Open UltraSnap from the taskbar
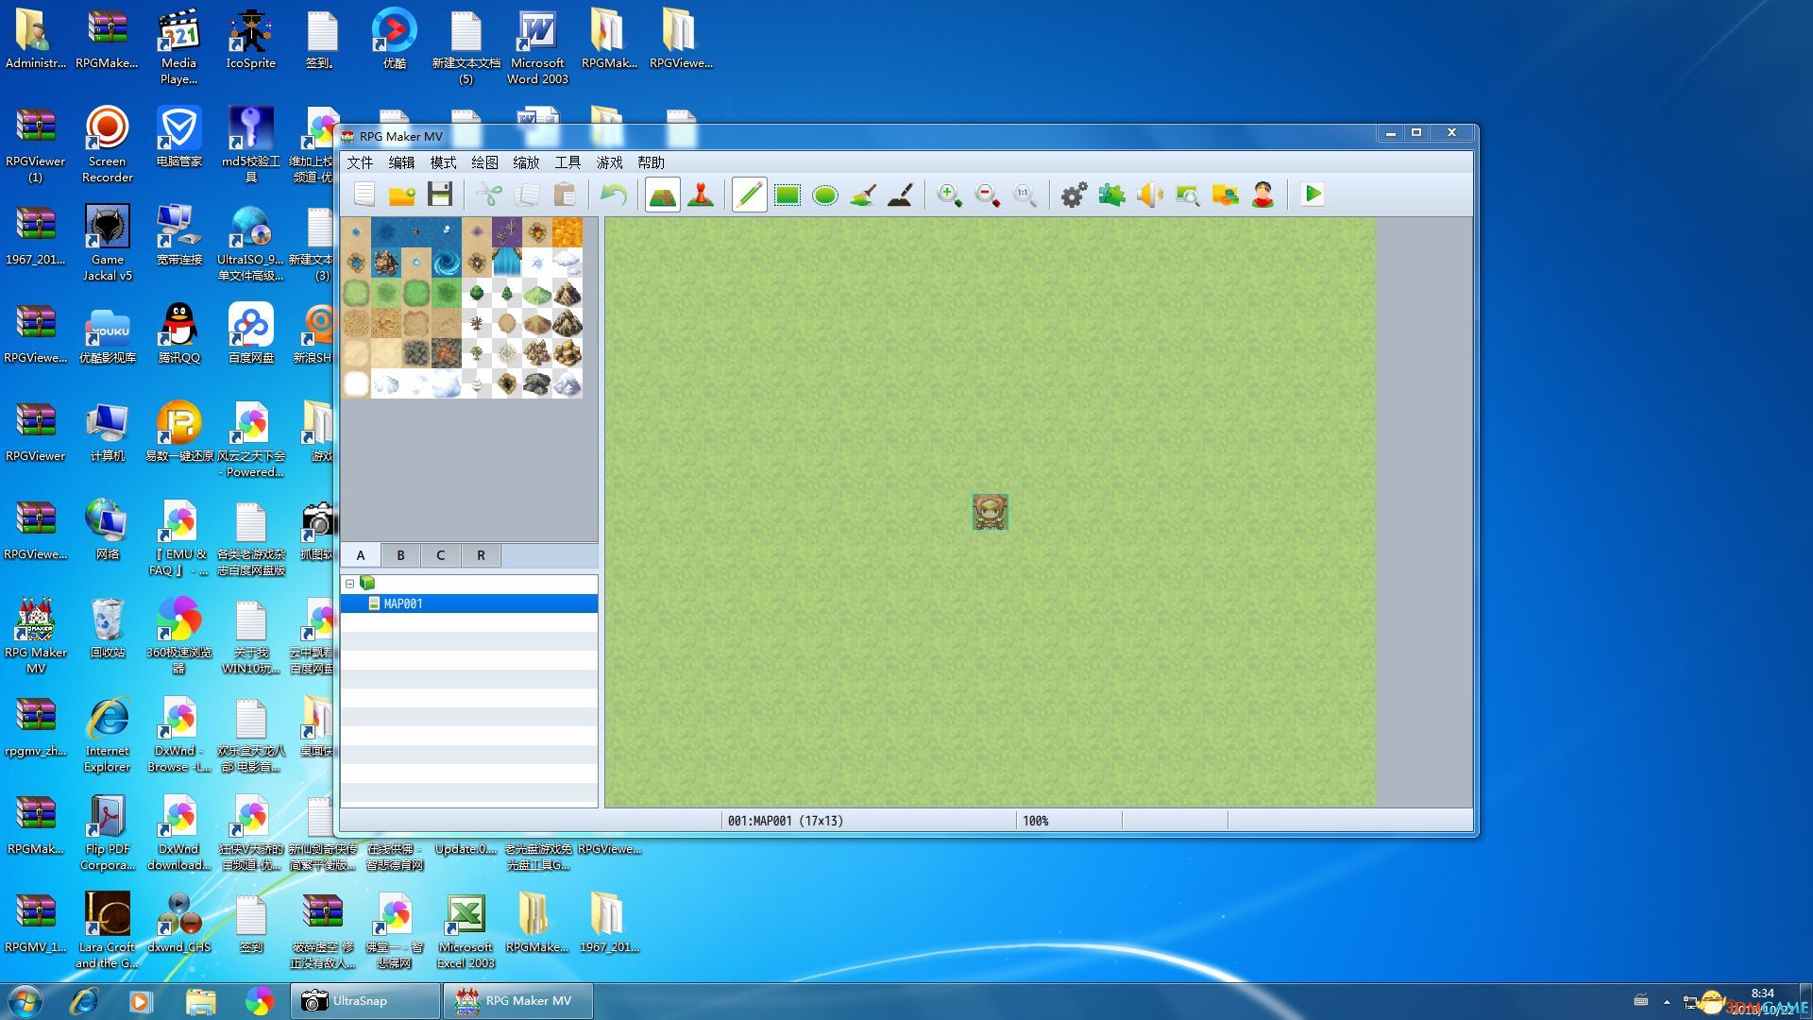1813x1020 pixels. pyautogui.click(x=365, y=1001)
